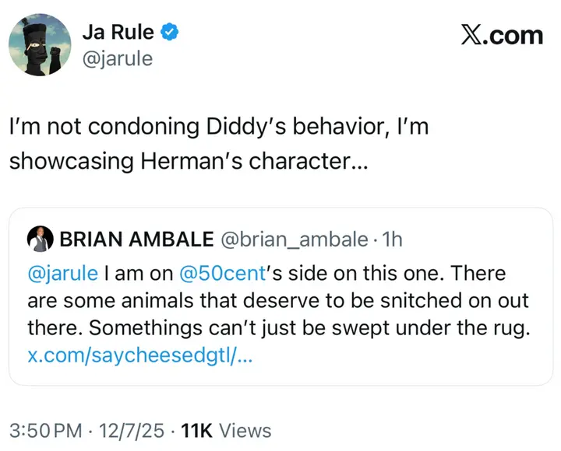Click the 3:50 PM post time
This screenshot has height=451, width=561.
46,430
